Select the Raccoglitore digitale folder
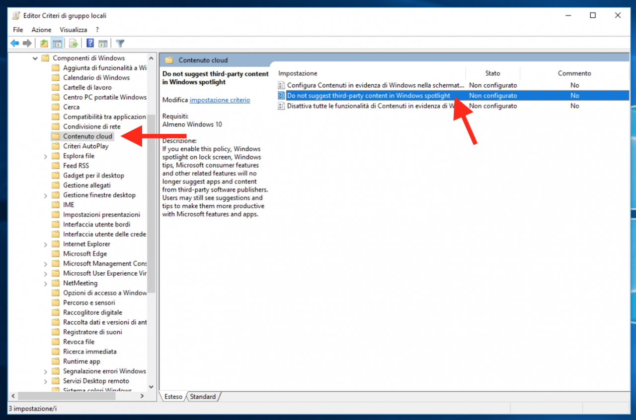The width and height of the screenshot is (636, 420). click(92, 312)
